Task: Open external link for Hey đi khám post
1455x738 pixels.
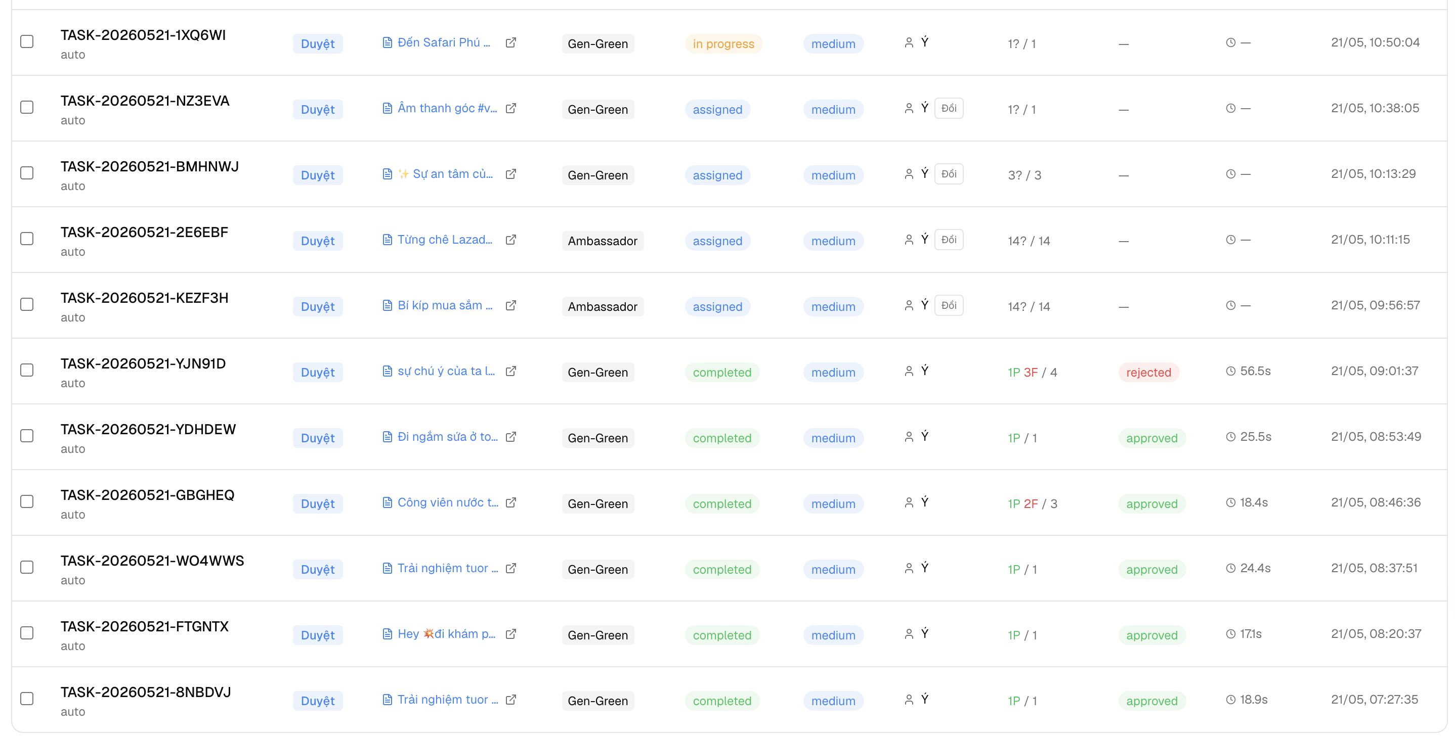Action: (x=510, y=634)
